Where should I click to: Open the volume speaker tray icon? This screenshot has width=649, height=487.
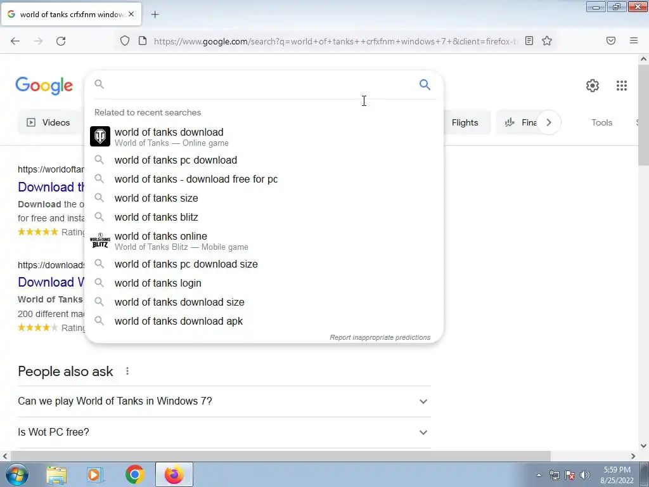click(x=584, y=475)
